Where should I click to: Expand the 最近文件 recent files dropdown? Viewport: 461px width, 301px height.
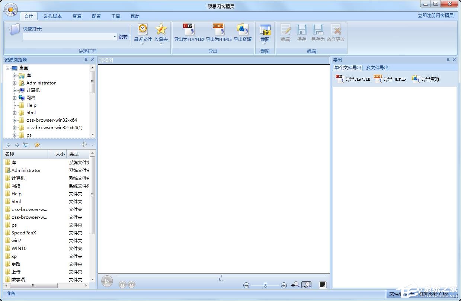(143, 44)
